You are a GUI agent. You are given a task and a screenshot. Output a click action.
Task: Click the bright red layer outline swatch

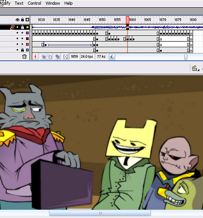pyautogui.click(x=28, y=44)
